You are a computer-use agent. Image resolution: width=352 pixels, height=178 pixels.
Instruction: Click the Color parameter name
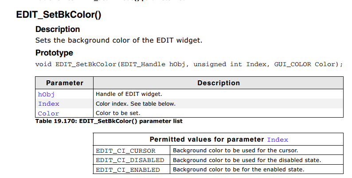coord(48,114)
